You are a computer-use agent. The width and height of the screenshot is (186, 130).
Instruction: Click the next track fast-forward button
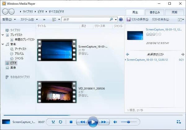(104, 122)
